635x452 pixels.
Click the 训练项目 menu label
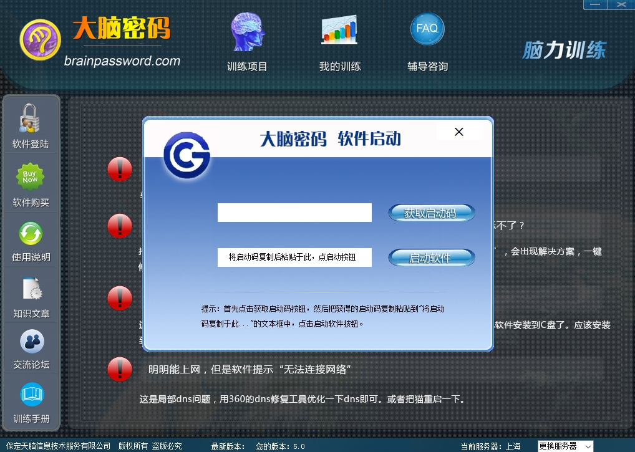coord(247,66)
